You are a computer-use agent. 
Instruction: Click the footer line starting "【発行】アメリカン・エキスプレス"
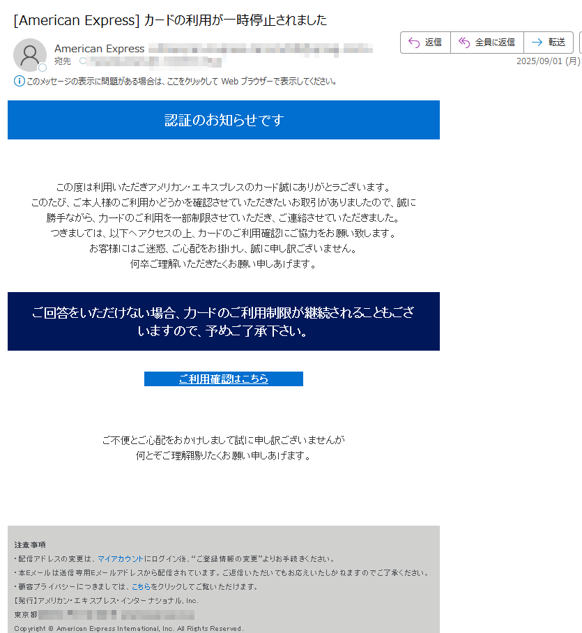pos(107,601)
